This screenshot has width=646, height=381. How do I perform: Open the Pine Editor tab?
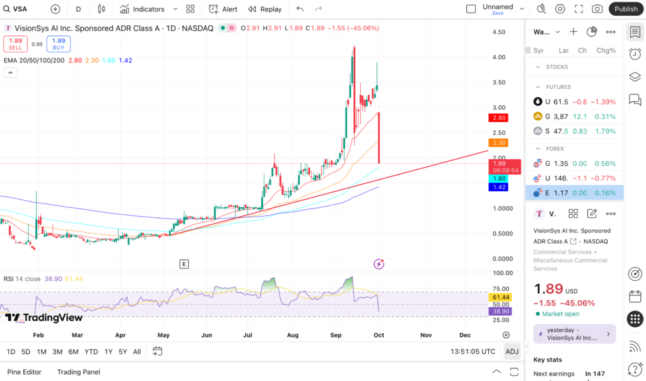[24, 372]
